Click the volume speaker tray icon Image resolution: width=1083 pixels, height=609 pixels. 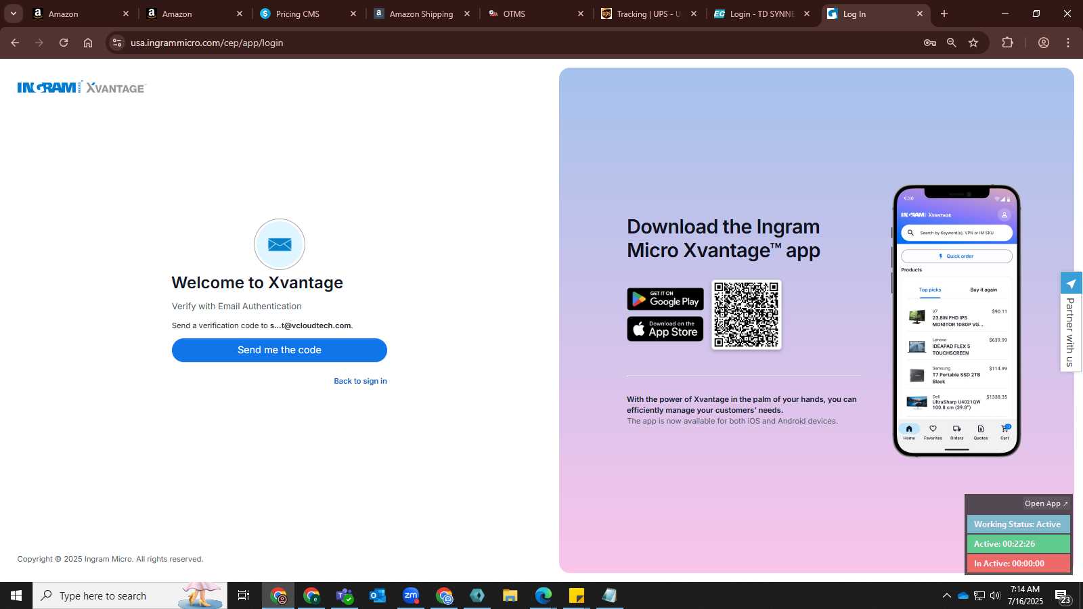[995, 595]
